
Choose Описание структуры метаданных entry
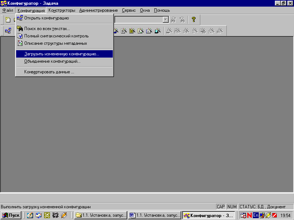pyautogui.click(x=65, y=43)
